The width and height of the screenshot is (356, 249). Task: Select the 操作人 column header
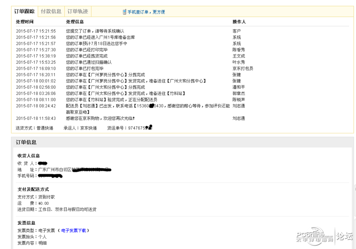[239, 22]
